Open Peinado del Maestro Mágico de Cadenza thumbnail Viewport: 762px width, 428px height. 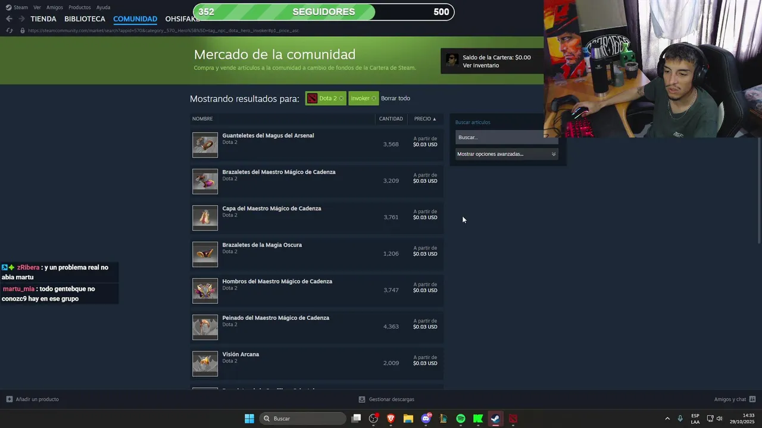(x=205, y=327)
